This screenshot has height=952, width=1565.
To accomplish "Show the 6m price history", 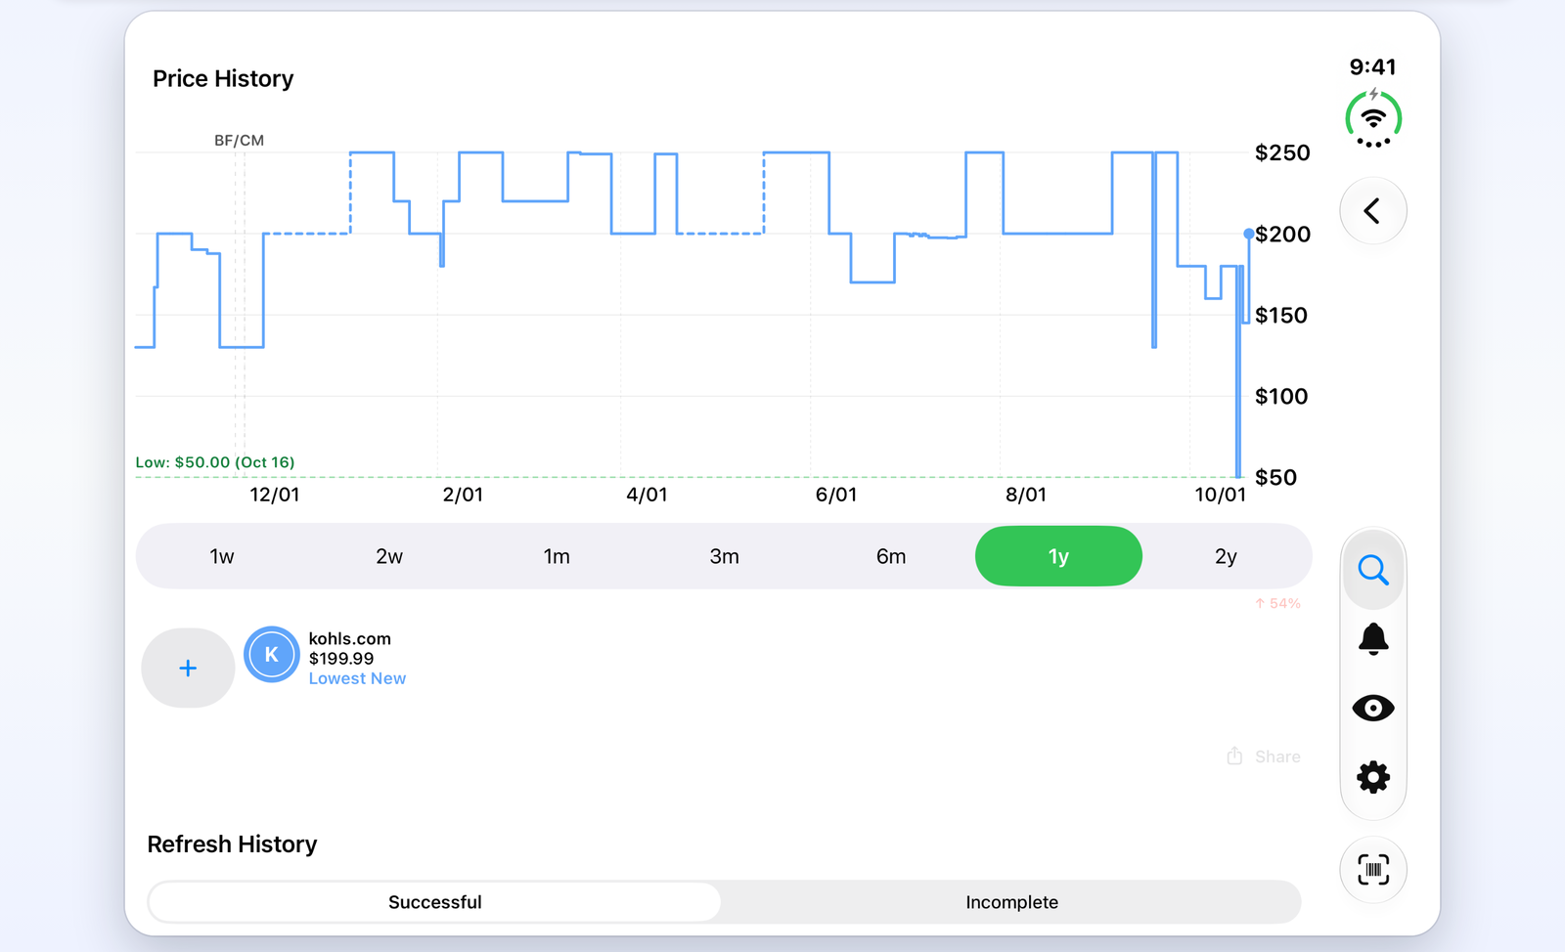I will [891, 556].
